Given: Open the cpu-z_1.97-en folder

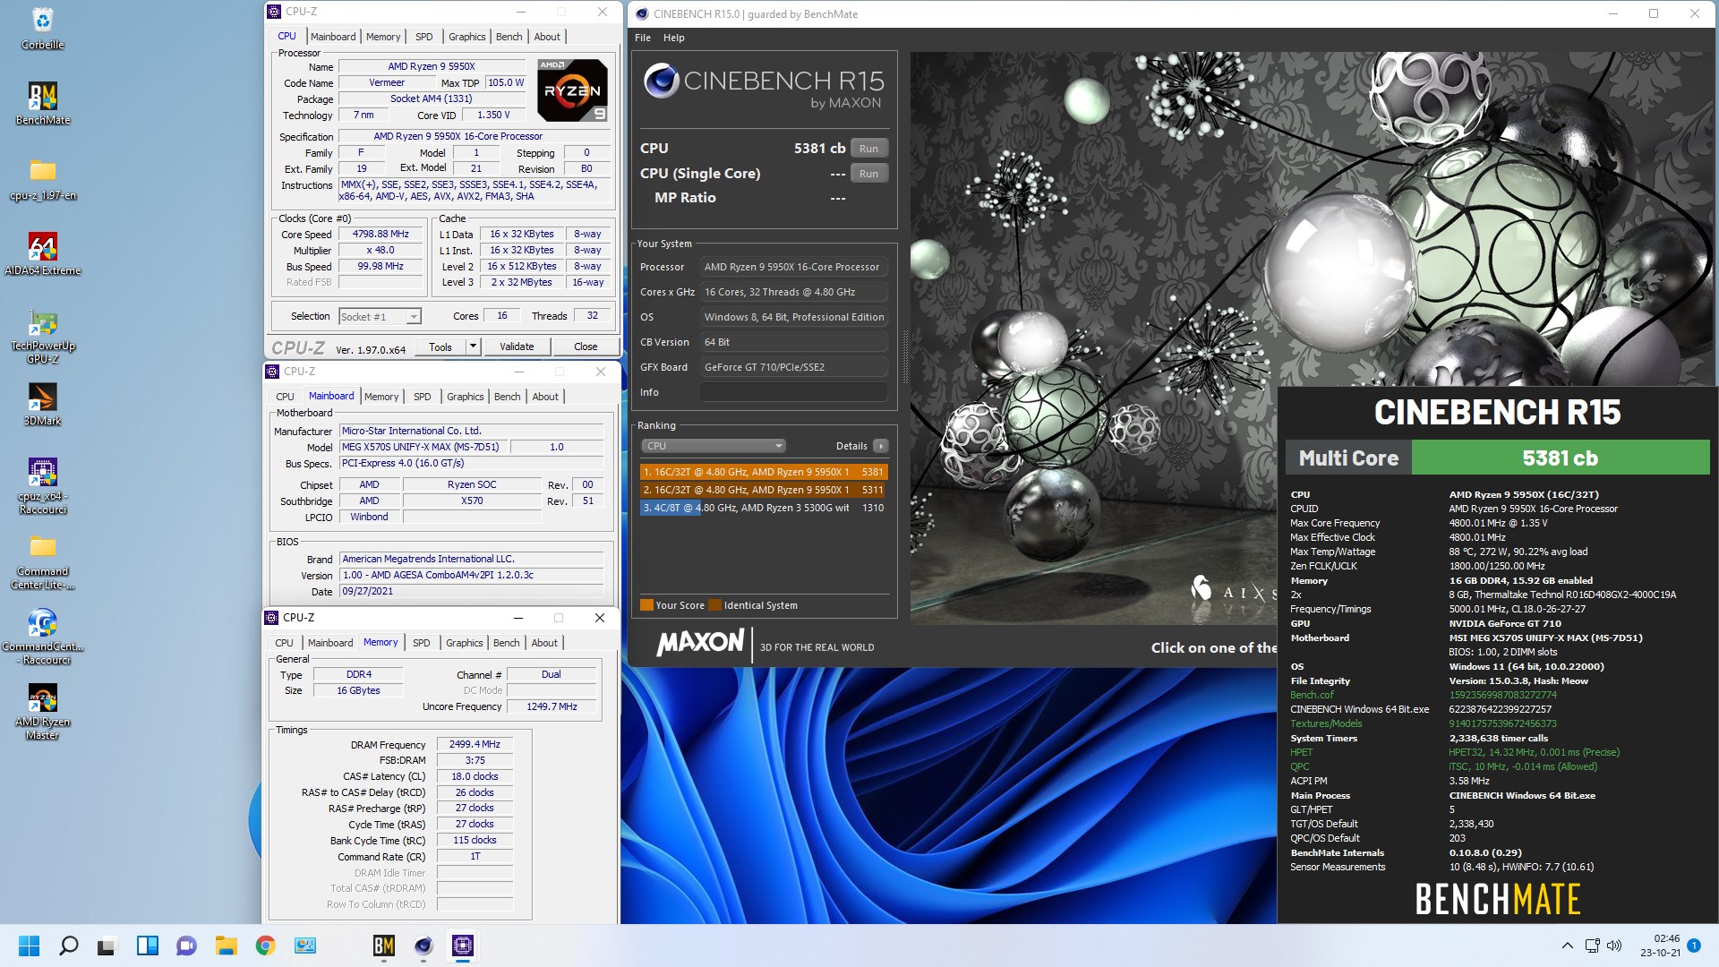Looking at the screenshot, I should click(42, 179).
